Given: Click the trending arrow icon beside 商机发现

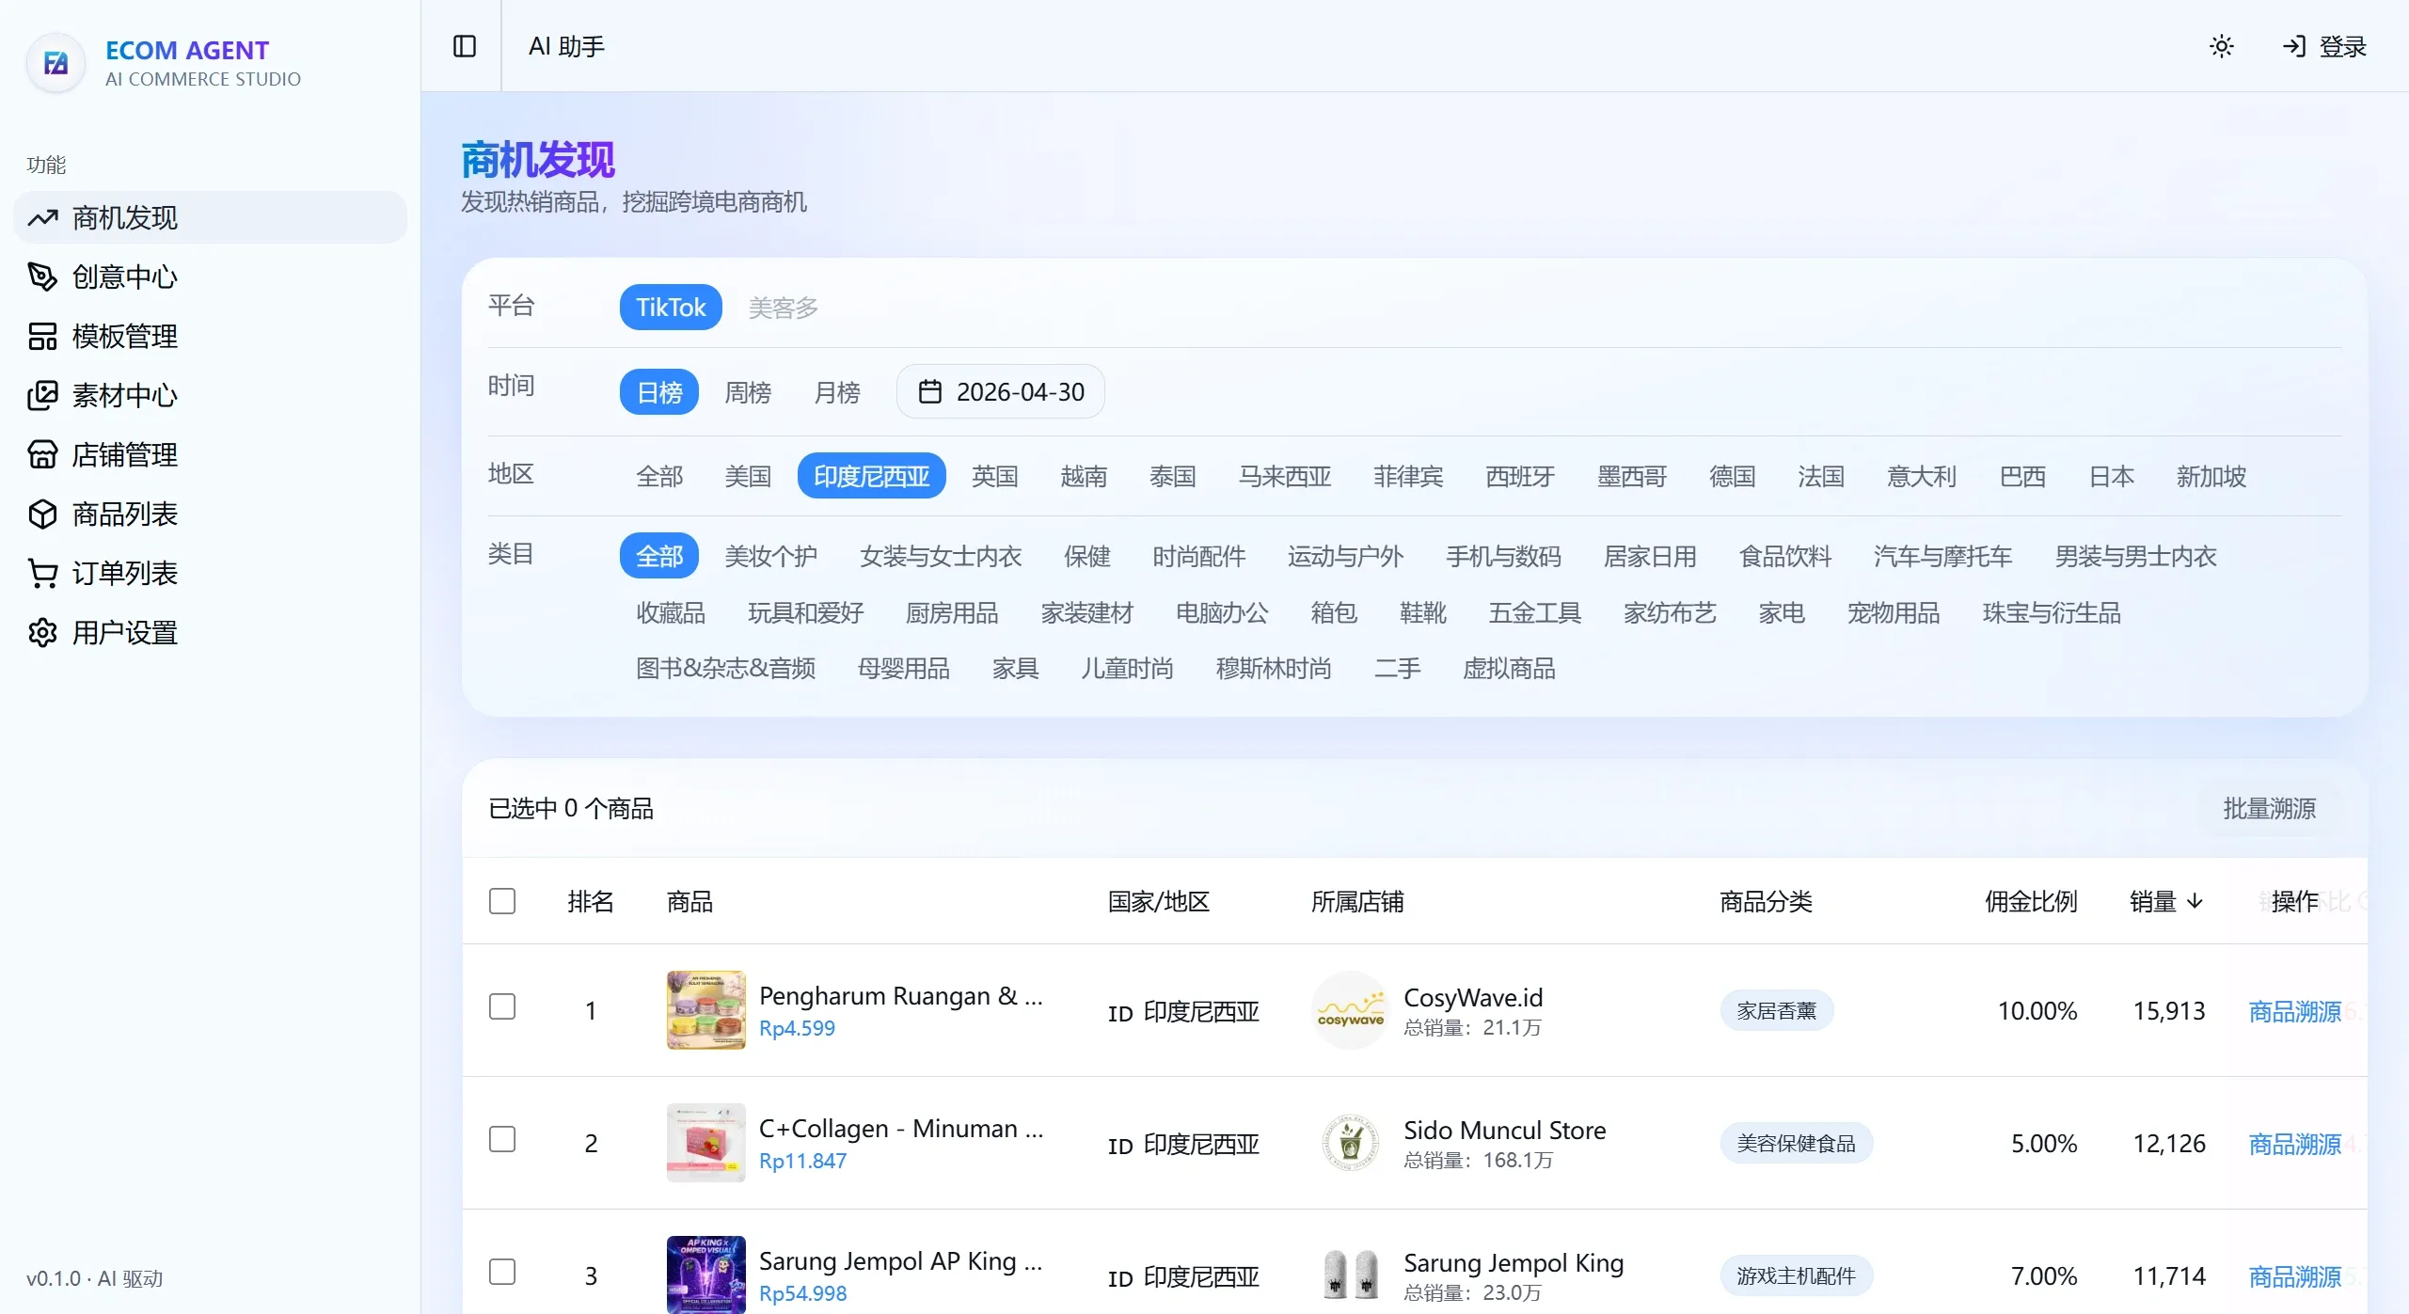Looking at the screenshot, I should point(42,218).
